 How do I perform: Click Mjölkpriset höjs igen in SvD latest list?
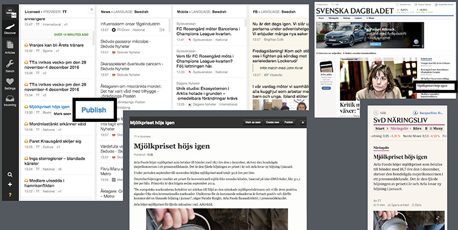[432, 86]
